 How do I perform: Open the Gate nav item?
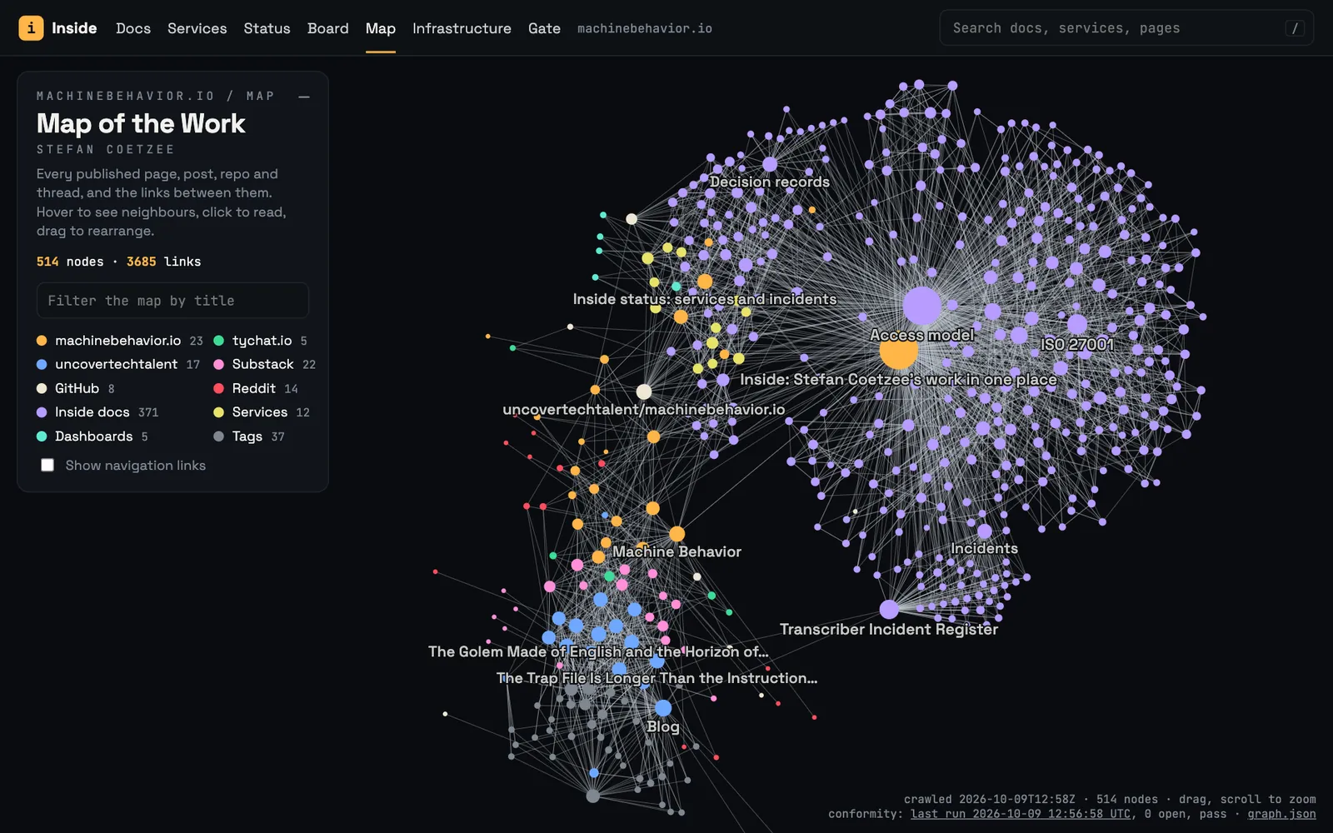pyautogui.click(x=544, y=28)
